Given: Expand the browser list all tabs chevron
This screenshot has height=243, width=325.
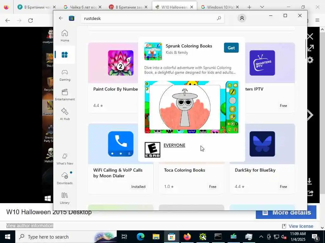Looking at the screenshot, I should [x=262, y=7].
